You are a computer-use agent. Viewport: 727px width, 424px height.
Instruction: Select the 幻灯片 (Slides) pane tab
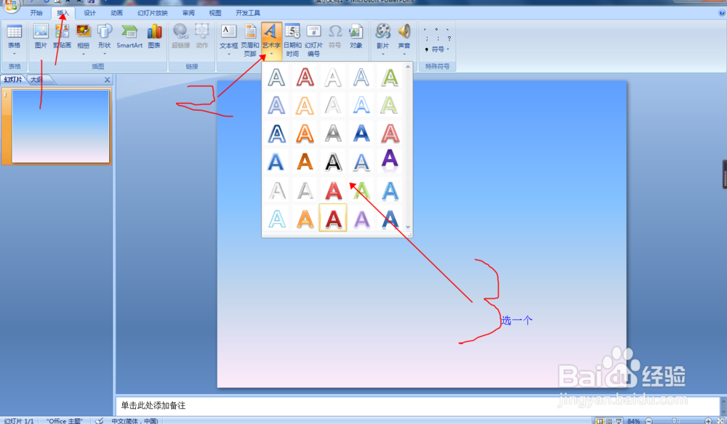tap(13, 80)
